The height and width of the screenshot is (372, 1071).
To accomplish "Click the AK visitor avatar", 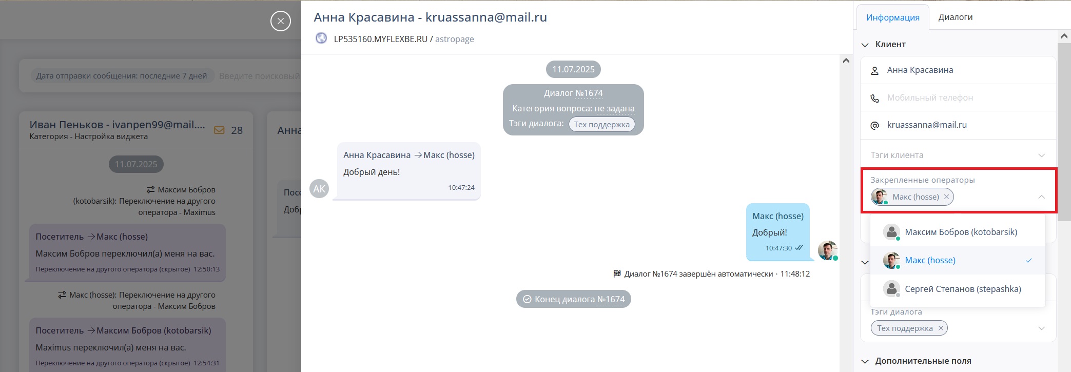I will pos(319,189).
